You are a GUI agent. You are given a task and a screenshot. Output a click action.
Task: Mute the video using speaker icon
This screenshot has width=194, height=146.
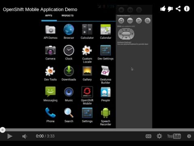[x=25, y=136]
